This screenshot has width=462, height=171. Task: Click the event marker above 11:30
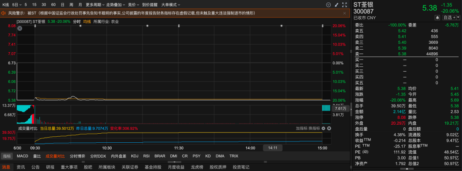pos(178,26)
